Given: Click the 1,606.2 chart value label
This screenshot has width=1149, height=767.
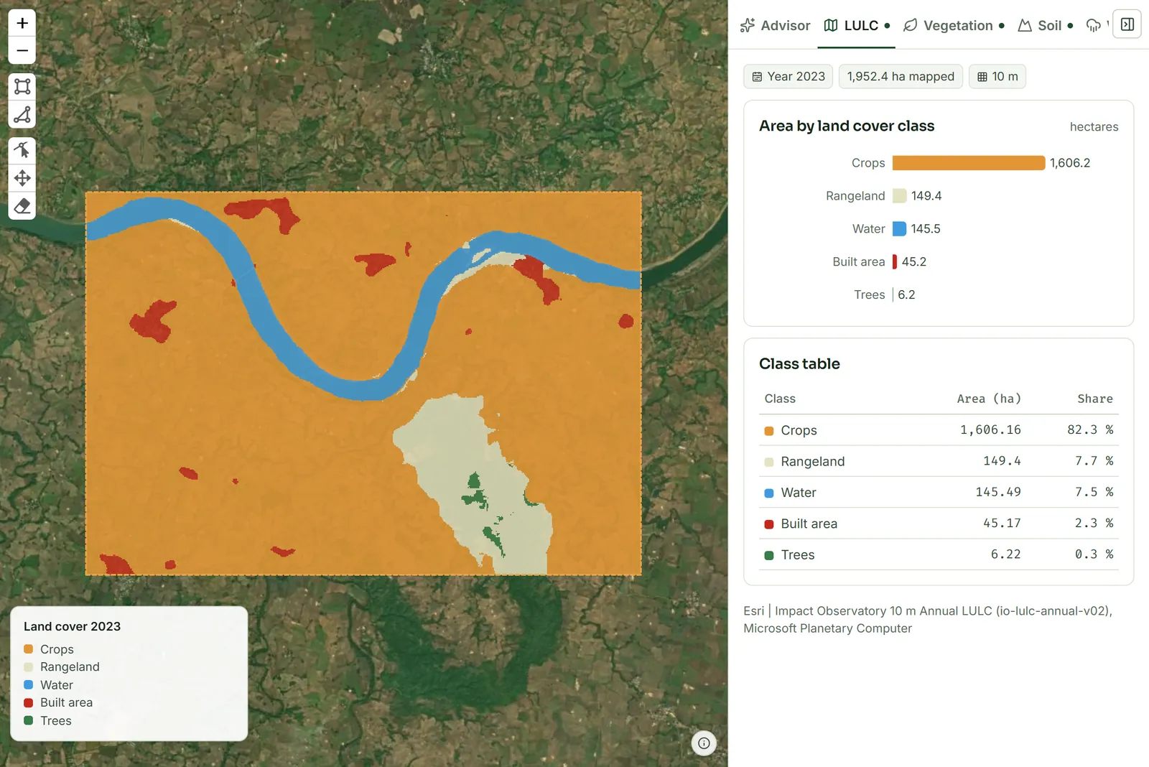Looking at the screenshot, I should [x=1070, y=163].
